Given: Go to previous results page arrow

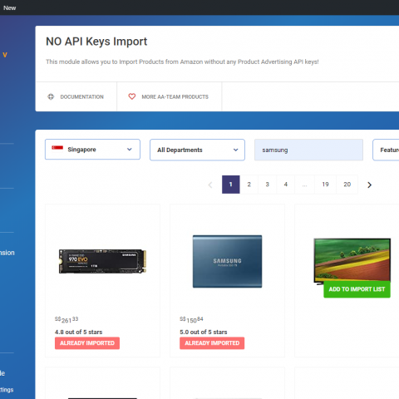Looking at the screenshot, I should pos(210,185).
